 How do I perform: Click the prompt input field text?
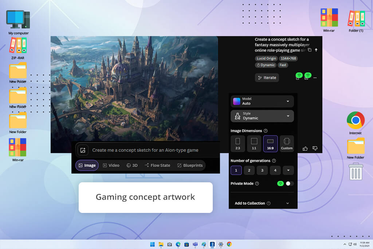click(145, 150)
